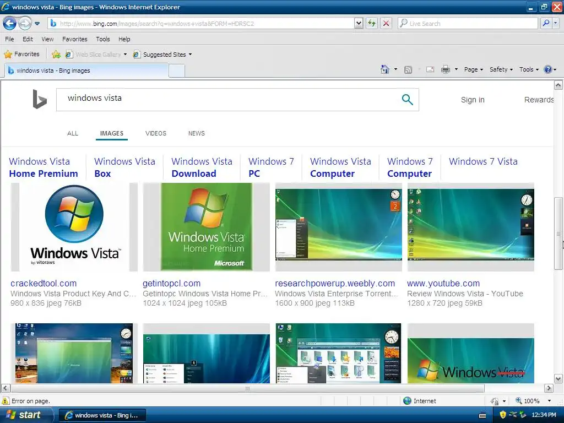Open the Edit menu
This screenshot has height=423, width=564.
coord(28,39)
